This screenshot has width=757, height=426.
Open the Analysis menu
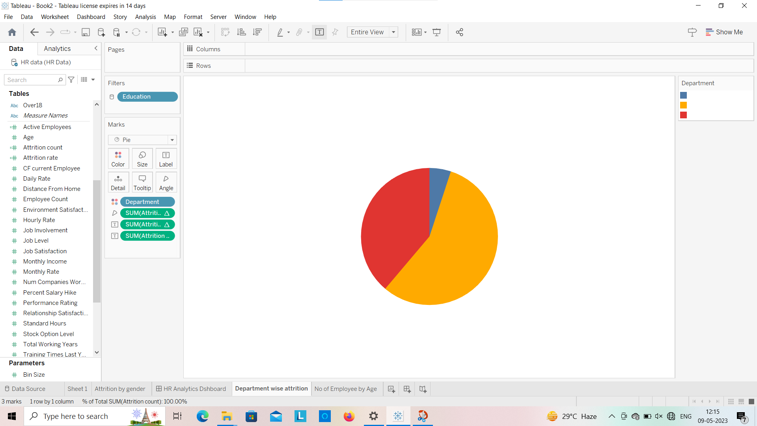point(145,17)
